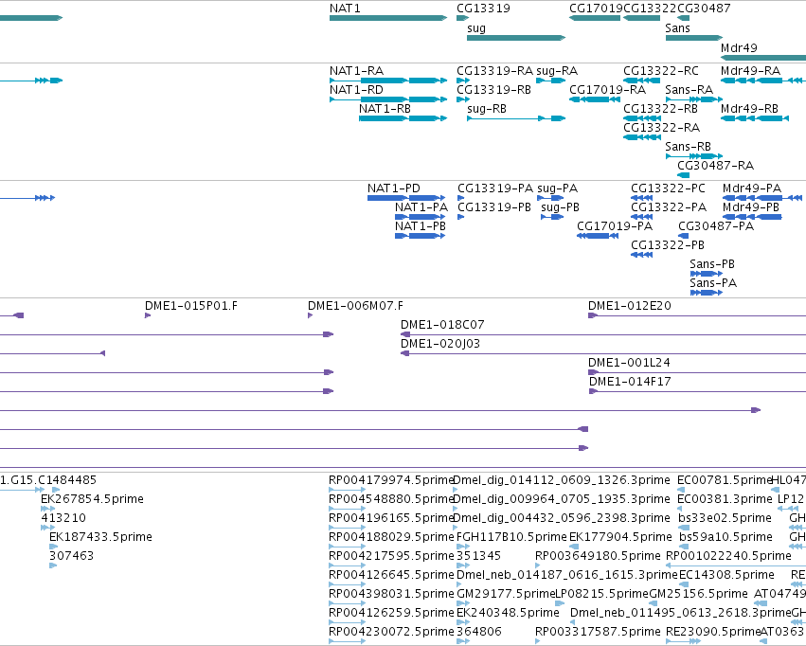806x646 pixels.
Task: Click the CG30487-PA protein
Action: point(684,236)
